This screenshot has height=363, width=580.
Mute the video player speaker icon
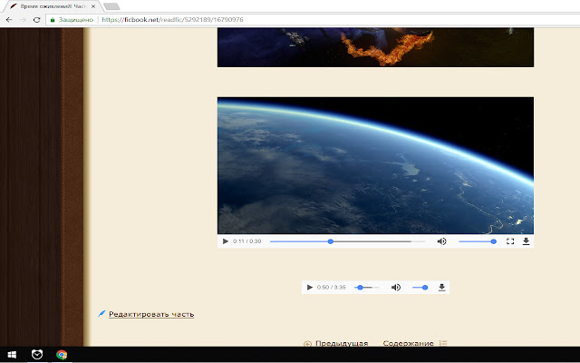[441, 241]
